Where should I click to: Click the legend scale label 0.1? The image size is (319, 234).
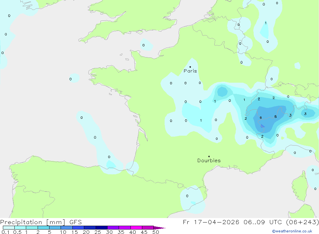coord(5,232)
